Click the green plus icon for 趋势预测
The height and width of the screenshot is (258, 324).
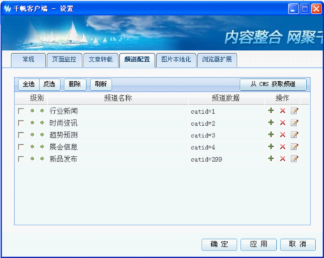271,134
